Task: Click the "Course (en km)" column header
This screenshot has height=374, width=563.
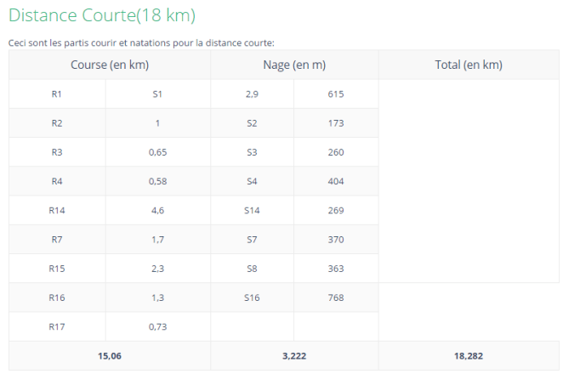Action: click(x=110, y=65)
